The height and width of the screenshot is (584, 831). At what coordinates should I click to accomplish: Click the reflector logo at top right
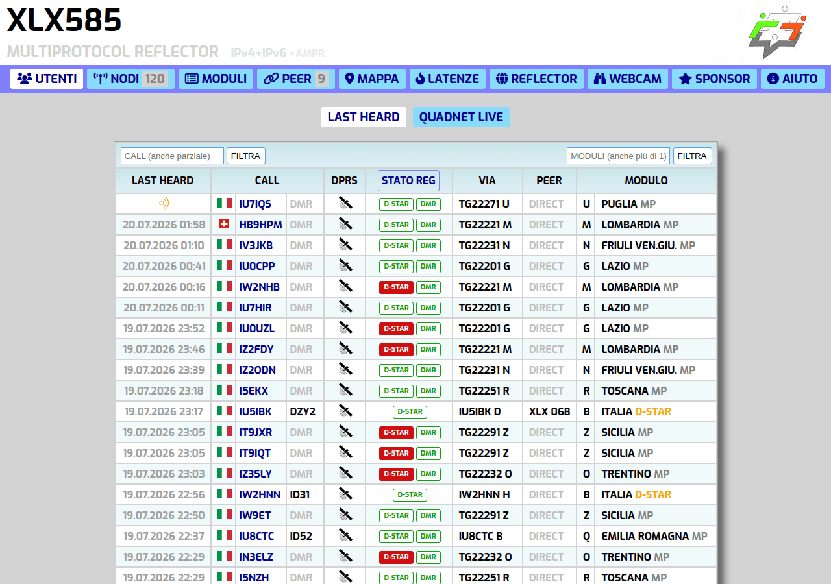(x=778, y=32)
